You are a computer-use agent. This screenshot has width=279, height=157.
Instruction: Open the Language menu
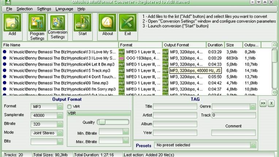point(64,9)
